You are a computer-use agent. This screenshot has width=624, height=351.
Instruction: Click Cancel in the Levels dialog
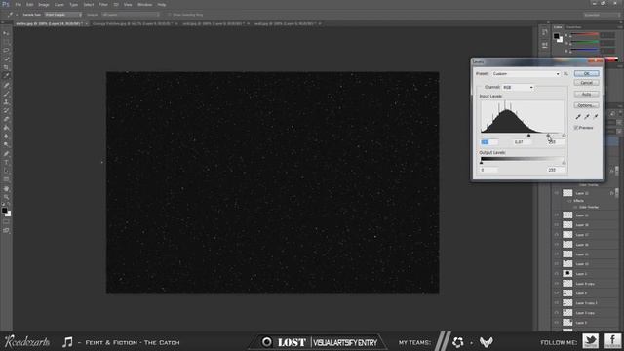click(x=586, y=83)
